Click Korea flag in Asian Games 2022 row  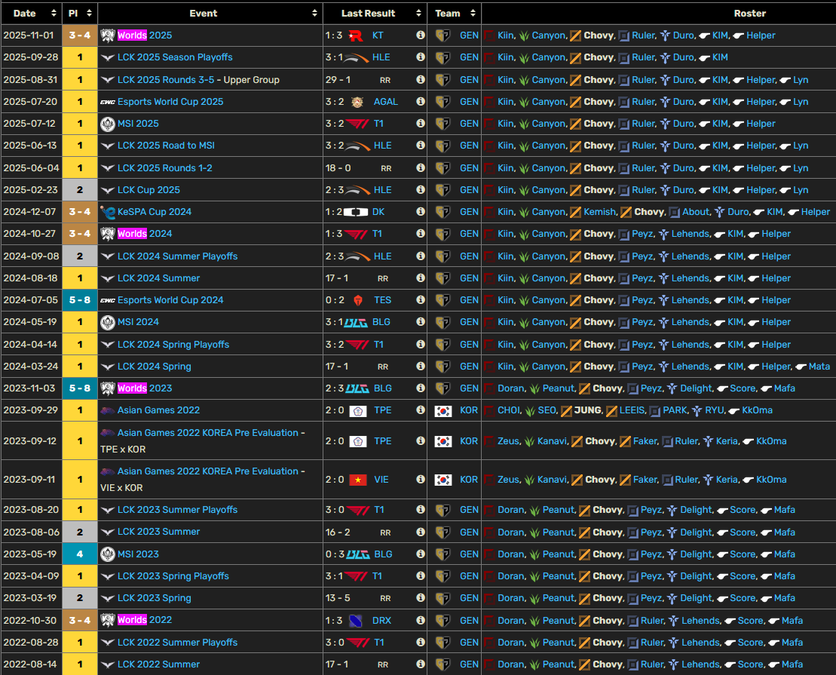tap(443, 411)
